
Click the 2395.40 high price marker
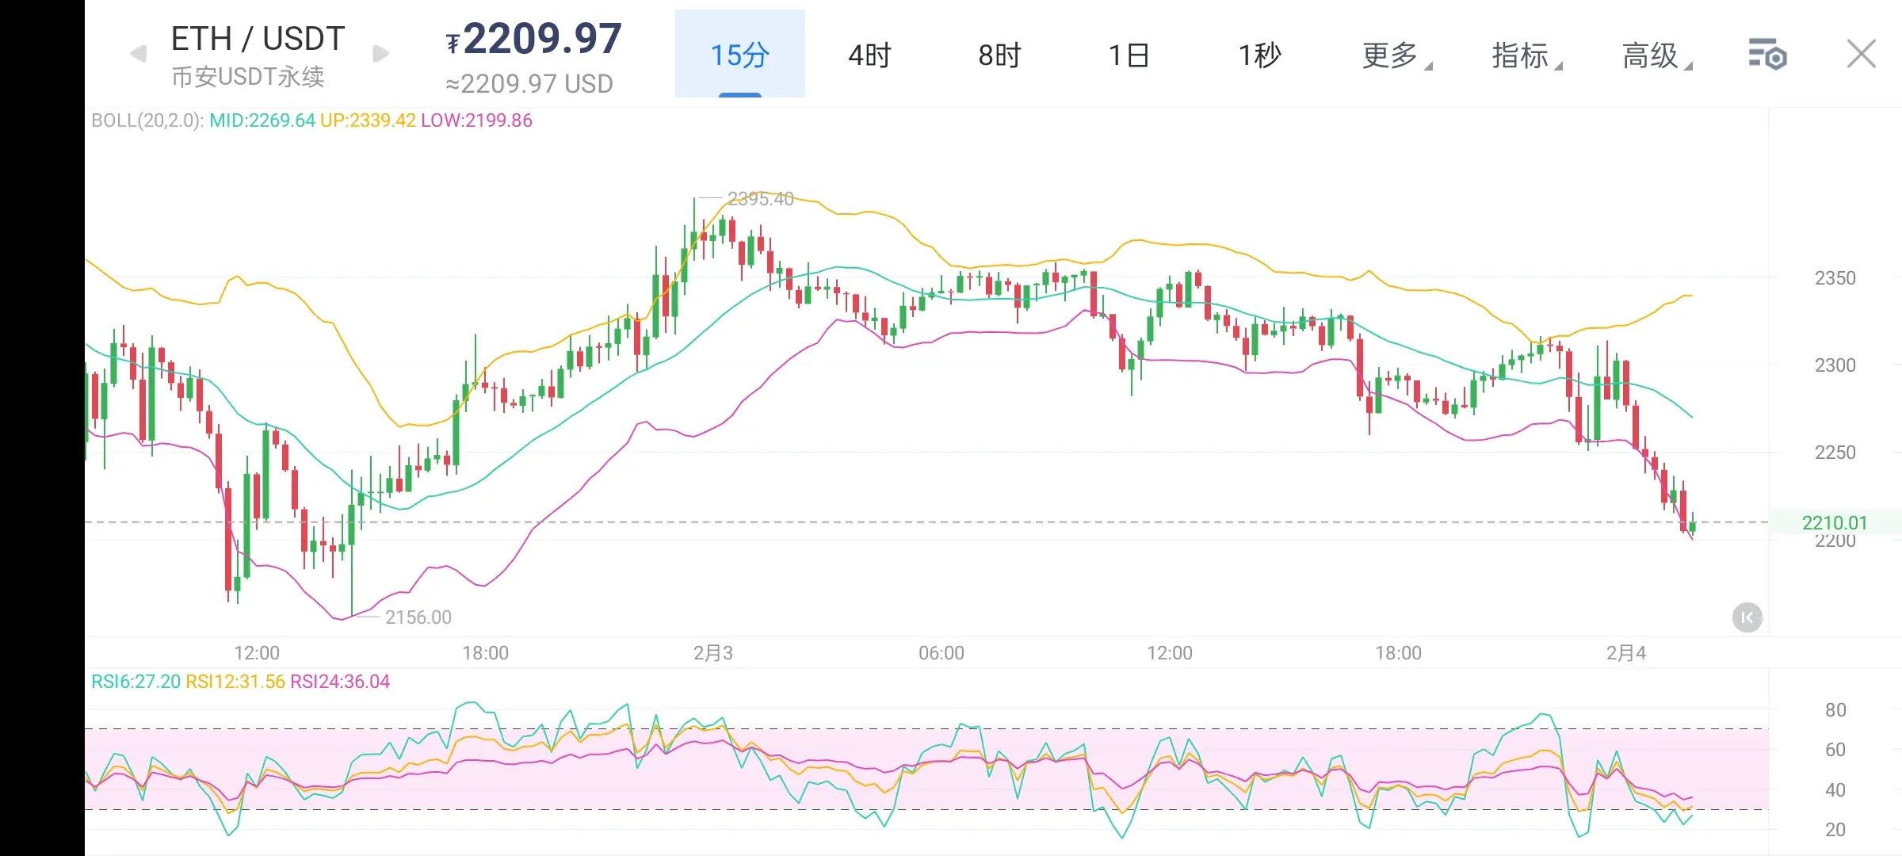(760, 199)
